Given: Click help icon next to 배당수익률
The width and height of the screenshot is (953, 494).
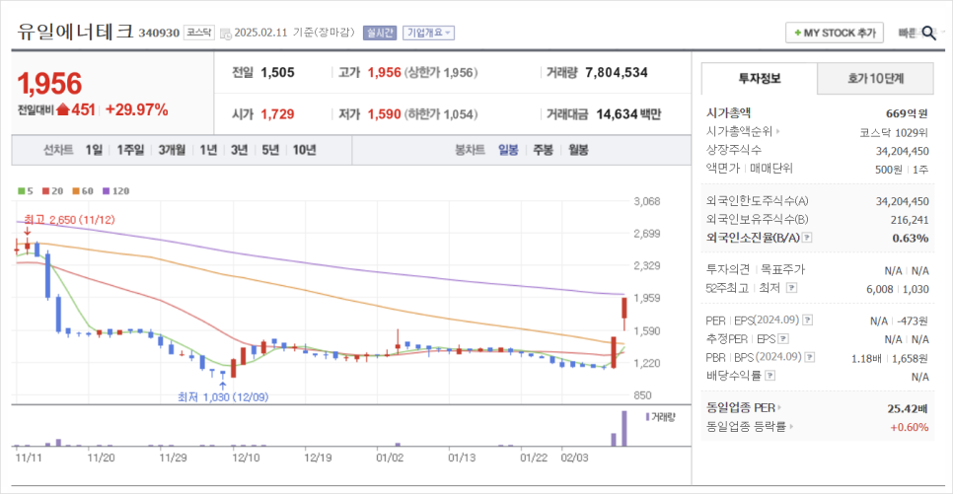Looking at the screenshot, I should (x=770, y=376).
